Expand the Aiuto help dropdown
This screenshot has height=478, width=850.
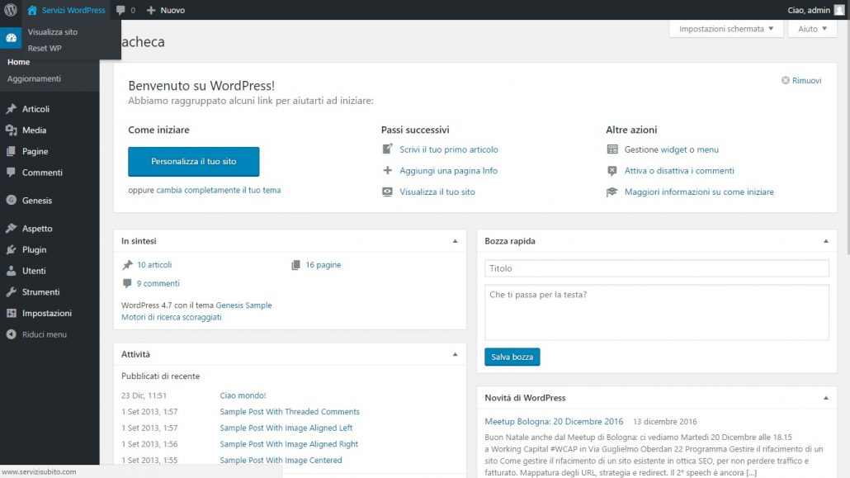811,28
